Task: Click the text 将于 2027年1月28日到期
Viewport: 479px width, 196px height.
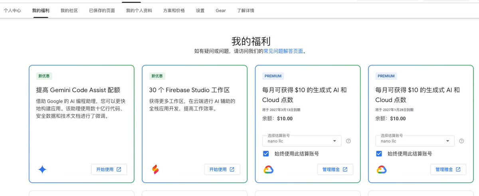Action: click(394, 109)
